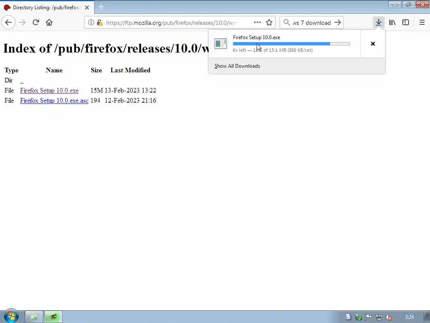Open the network tray icon
This screenshot has width=430, height=323.
pyautogui.click(x=379, y=317)
